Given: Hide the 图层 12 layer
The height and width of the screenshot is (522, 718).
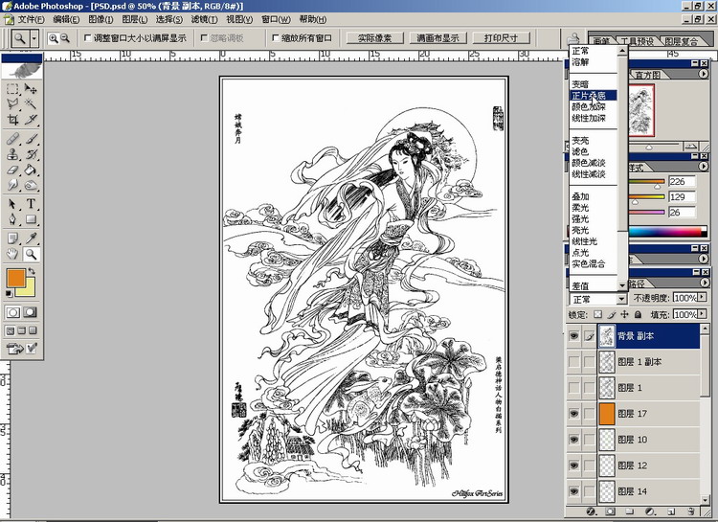Looking at the screenshot, I should [573, 465].
